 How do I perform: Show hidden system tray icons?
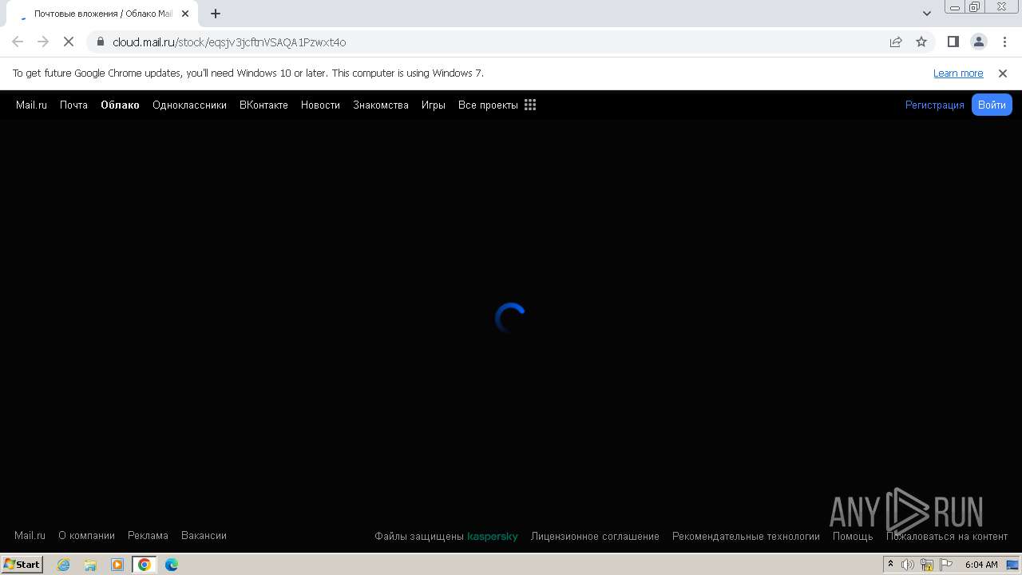[x=890, y=565]
